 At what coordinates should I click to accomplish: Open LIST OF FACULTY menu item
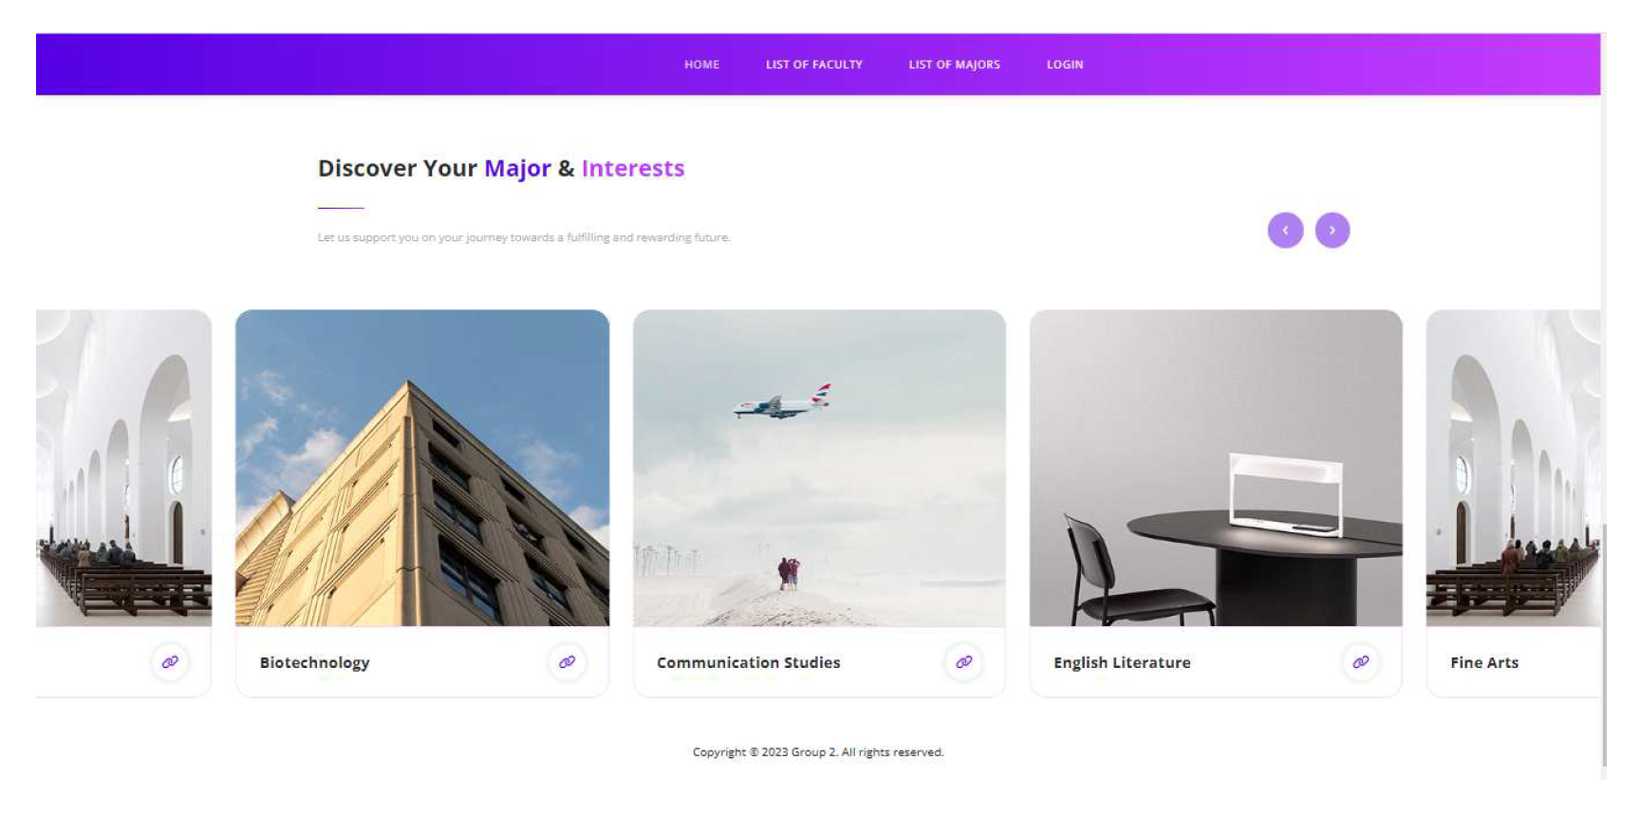click(814, 65)
